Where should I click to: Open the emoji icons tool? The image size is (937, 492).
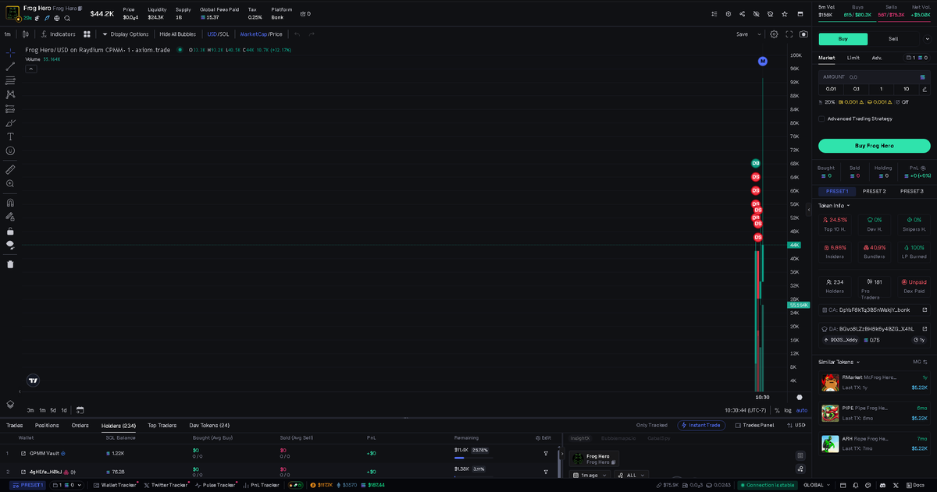(10, 150)
